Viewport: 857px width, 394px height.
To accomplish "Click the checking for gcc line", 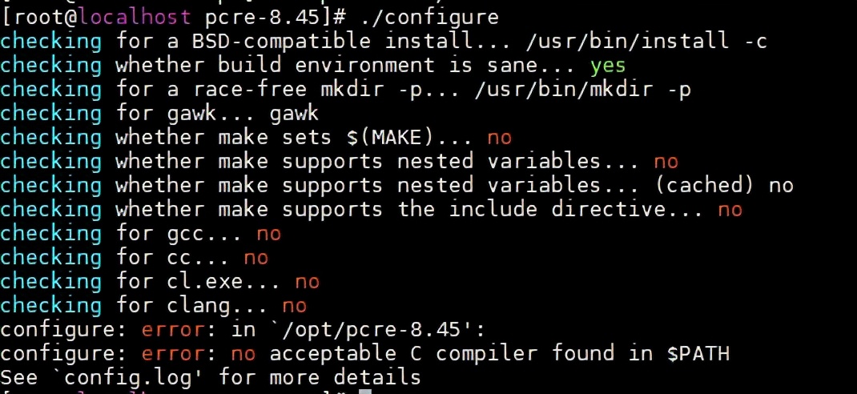I will point(140,234).
